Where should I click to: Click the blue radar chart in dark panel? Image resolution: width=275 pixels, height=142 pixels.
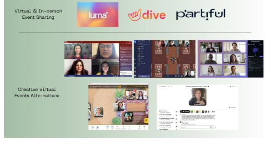255,50
